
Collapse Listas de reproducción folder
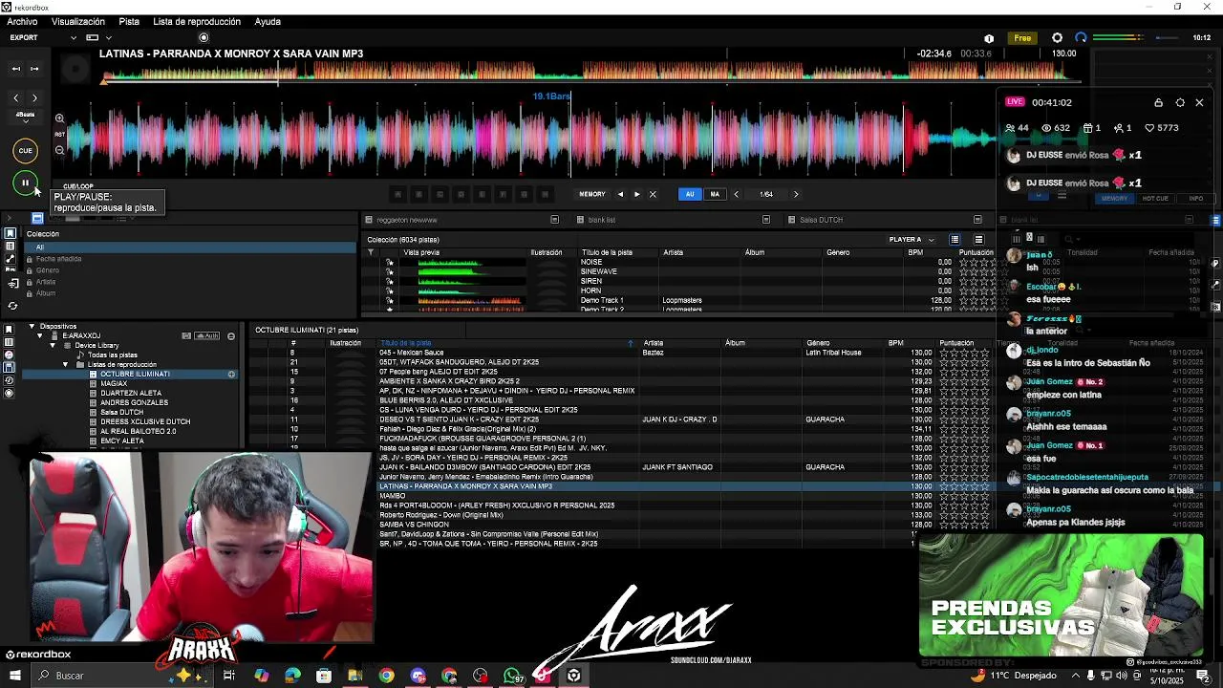click(66, 364)
